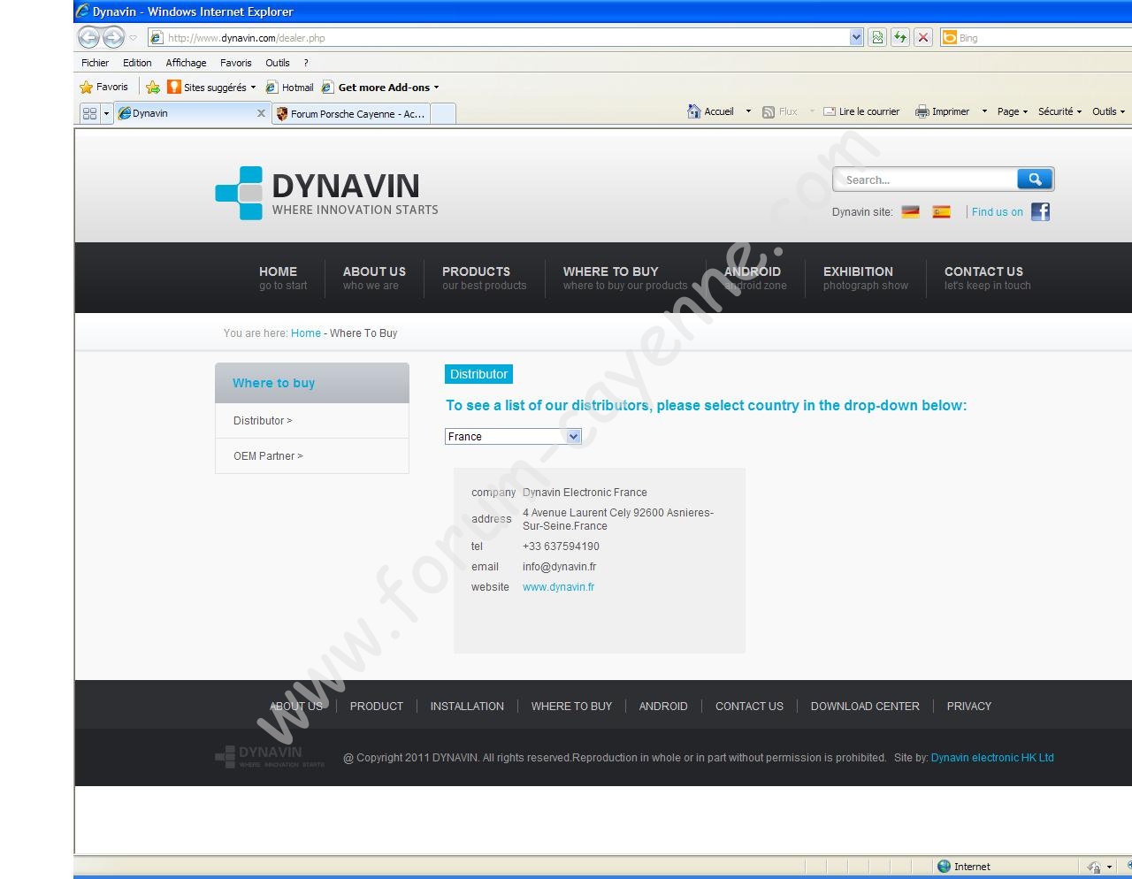1132x879 pixels.
Task: Click the website Search text field
Action: pyautogui.click(x=927, y=180)
